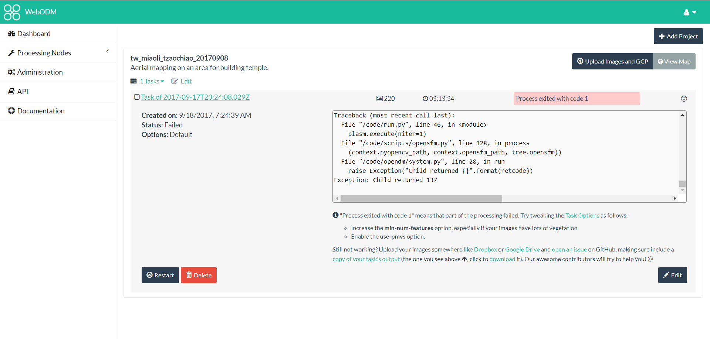
Task: Click the image count icon showing 220
Action: [x=379, y=98]
